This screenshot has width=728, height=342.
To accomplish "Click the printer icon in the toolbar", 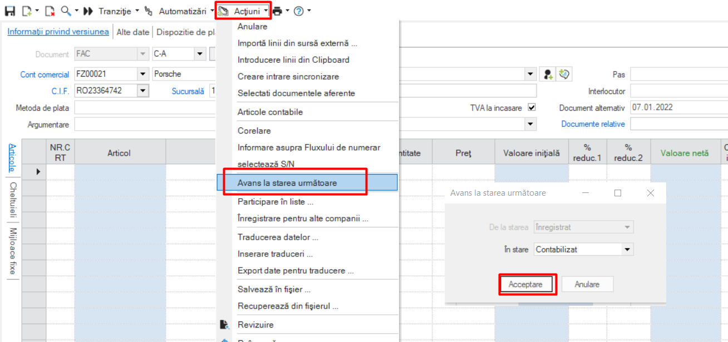I will 277,11.
